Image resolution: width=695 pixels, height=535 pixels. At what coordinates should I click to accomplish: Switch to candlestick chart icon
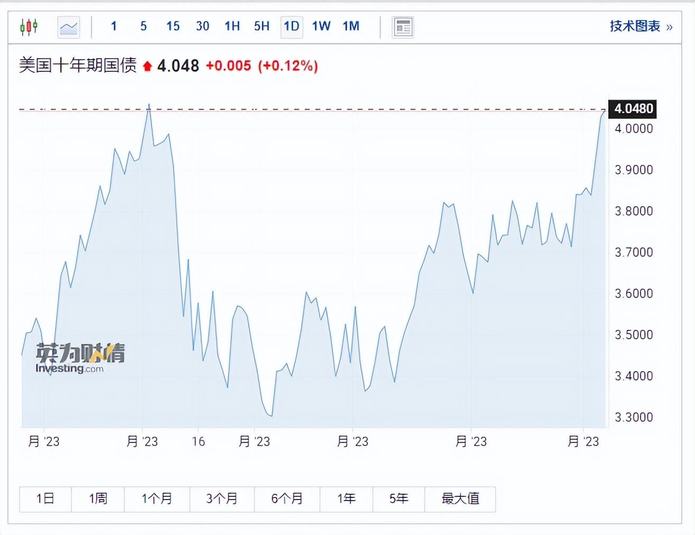(x=29, y=26)
